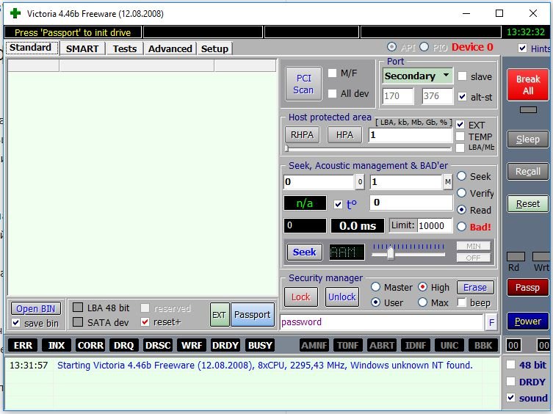Click the UNC error indicator

pos(449,345)
